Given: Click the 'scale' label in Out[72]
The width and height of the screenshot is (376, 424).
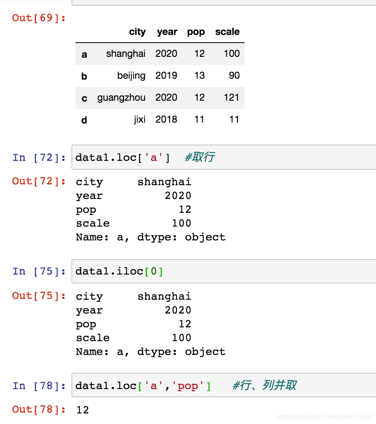Looking at the screenshot, I should point(93,223).
